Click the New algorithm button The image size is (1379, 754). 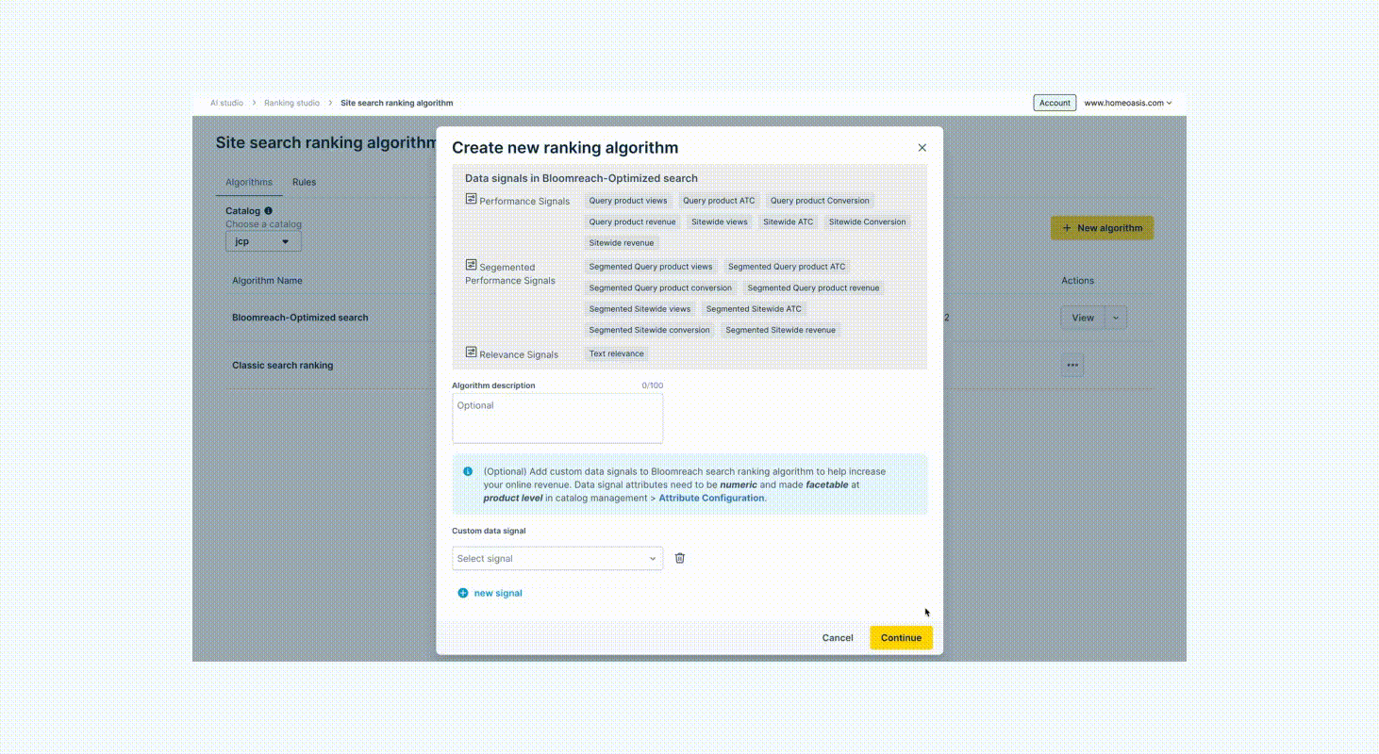tap(1102, 228)
